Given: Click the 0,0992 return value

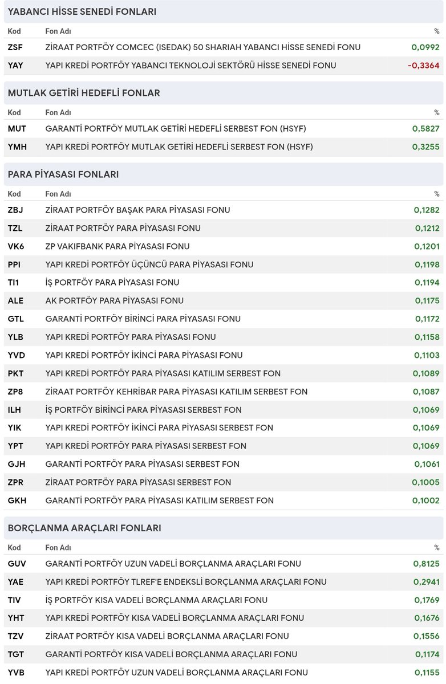Looking at the screenshot, I should tap(425, 47).
